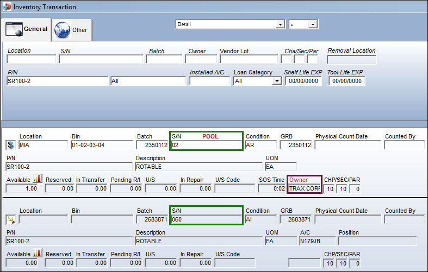The width and height of the screenshot is (428, 272).
Task: Click the Owner field TRAX CORP
Action: (305, 188)
